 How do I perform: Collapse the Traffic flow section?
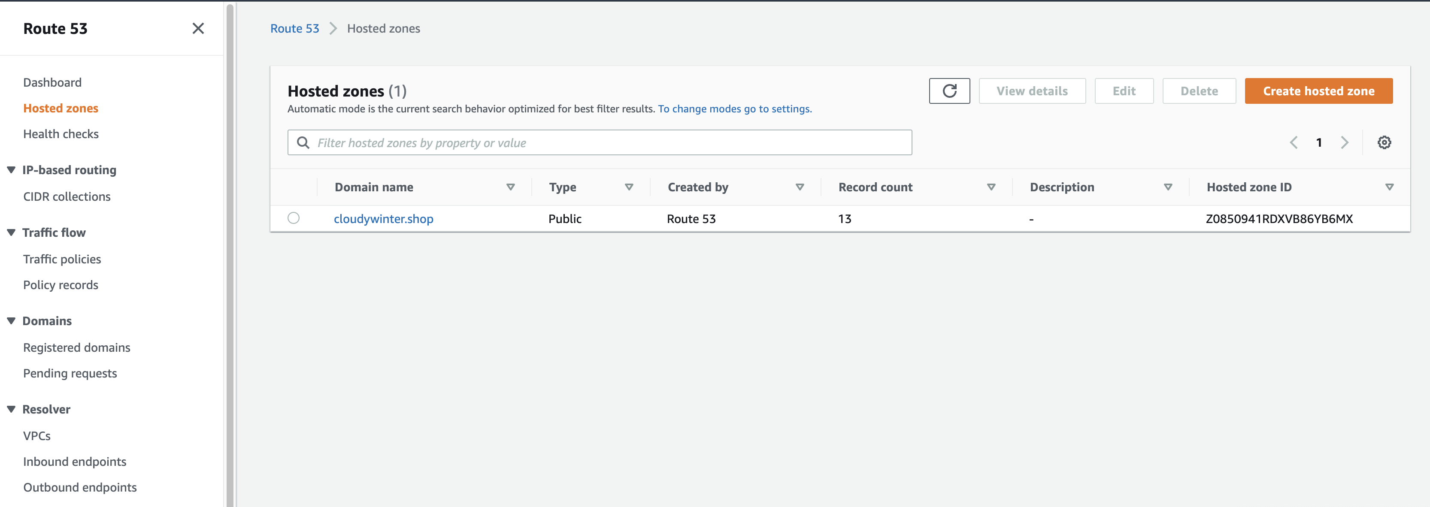11,232
